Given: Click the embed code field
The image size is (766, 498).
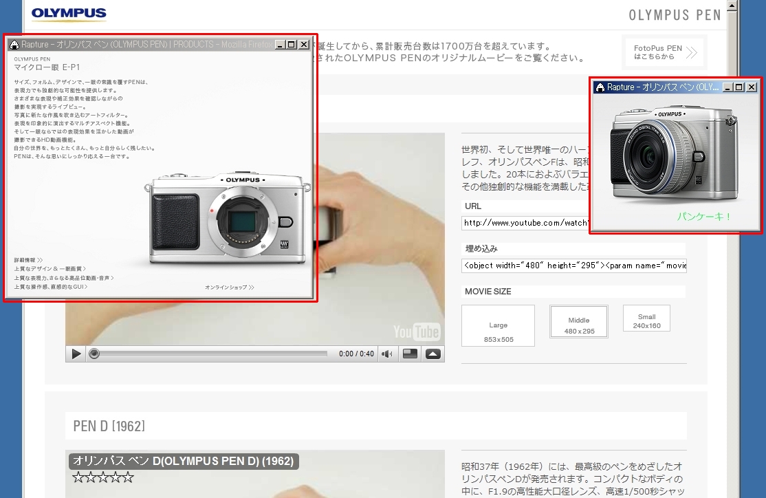Looking at the screenshot, I should pos(574,266).
